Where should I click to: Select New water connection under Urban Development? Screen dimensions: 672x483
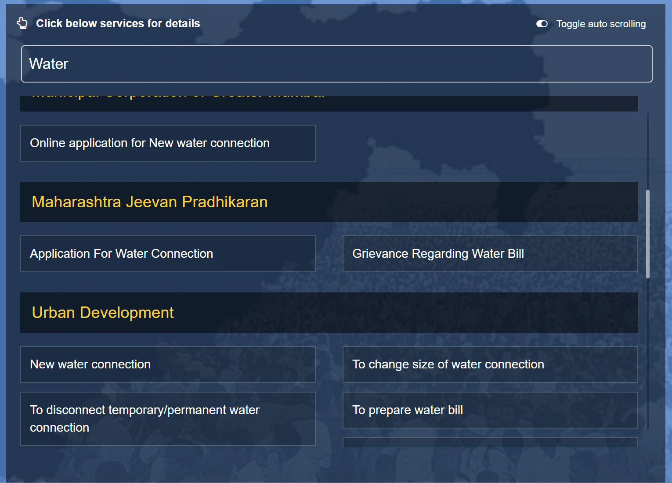coord(168,364)
